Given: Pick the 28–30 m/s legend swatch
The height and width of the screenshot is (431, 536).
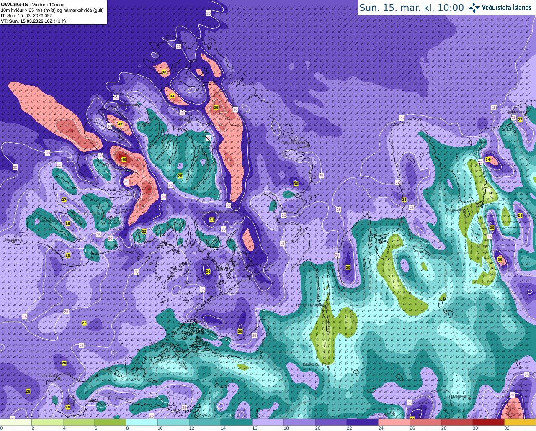Looking at the screenshot, I should [x=457, y=422].
